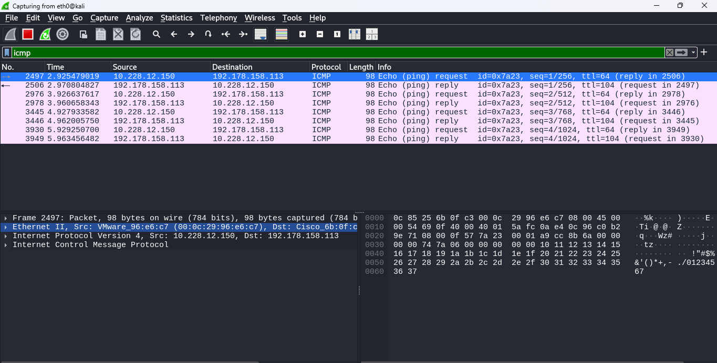This screenshot has height=363, width=717.
Task: Zoom out the main window text
Action: click(320, 34)
